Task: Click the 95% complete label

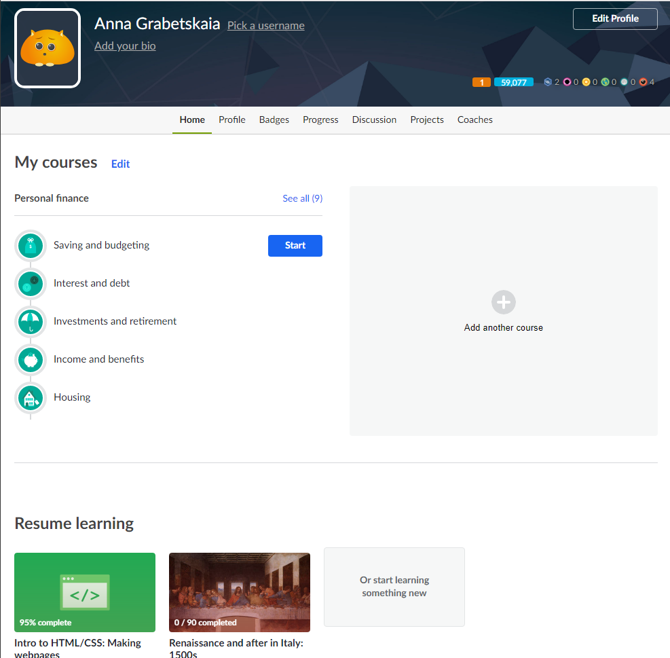Action: 45,623
